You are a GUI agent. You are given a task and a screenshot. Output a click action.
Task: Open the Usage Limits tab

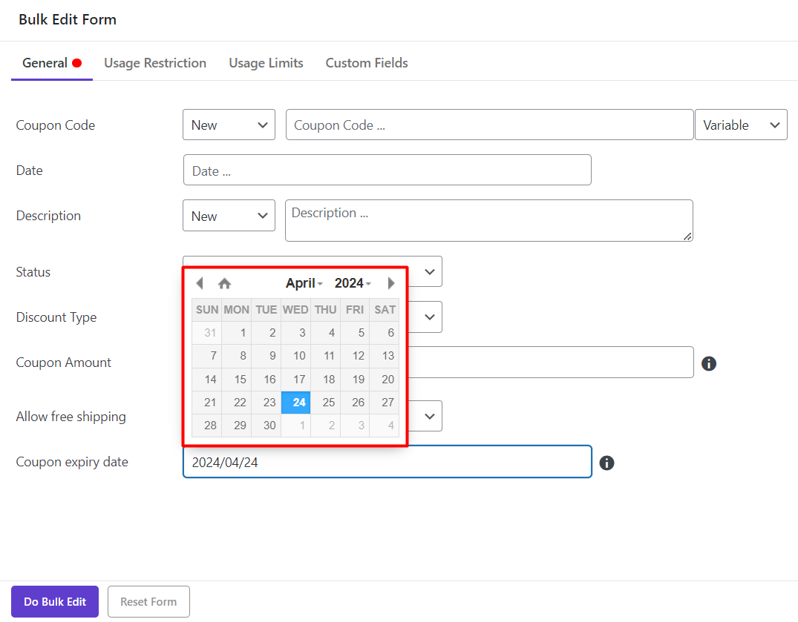tap(266, 63)
